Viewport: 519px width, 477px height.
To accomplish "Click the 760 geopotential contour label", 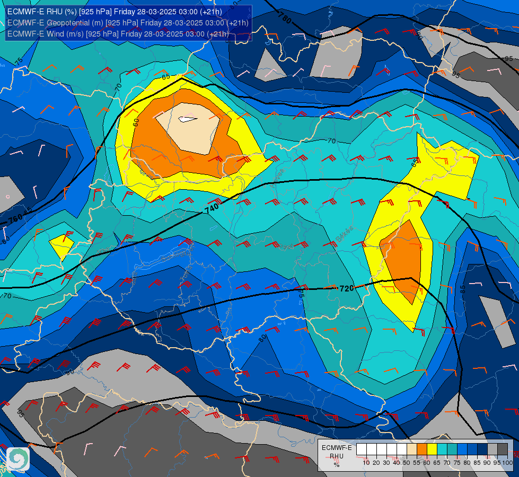I will point(15,219).
